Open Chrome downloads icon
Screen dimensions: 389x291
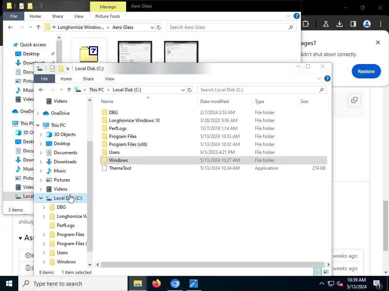[x=340, y=24]
